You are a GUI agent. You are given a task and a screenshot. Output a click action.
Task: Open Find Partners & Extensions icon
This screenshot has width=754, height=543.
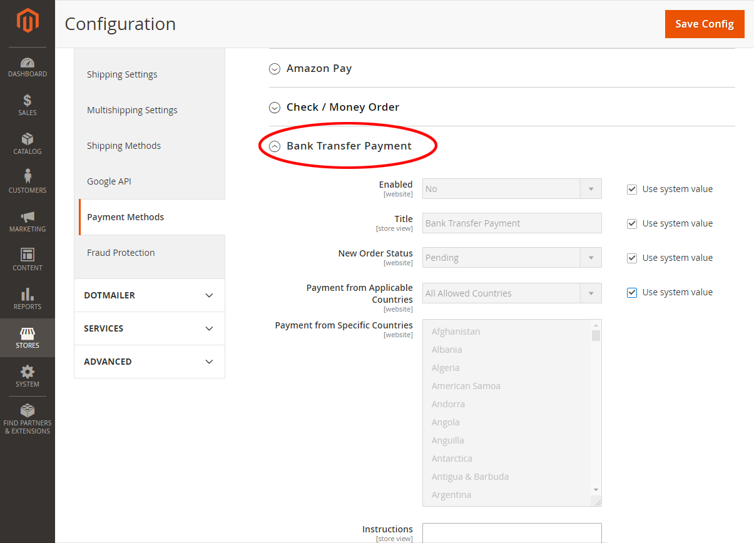coord(28,410)
